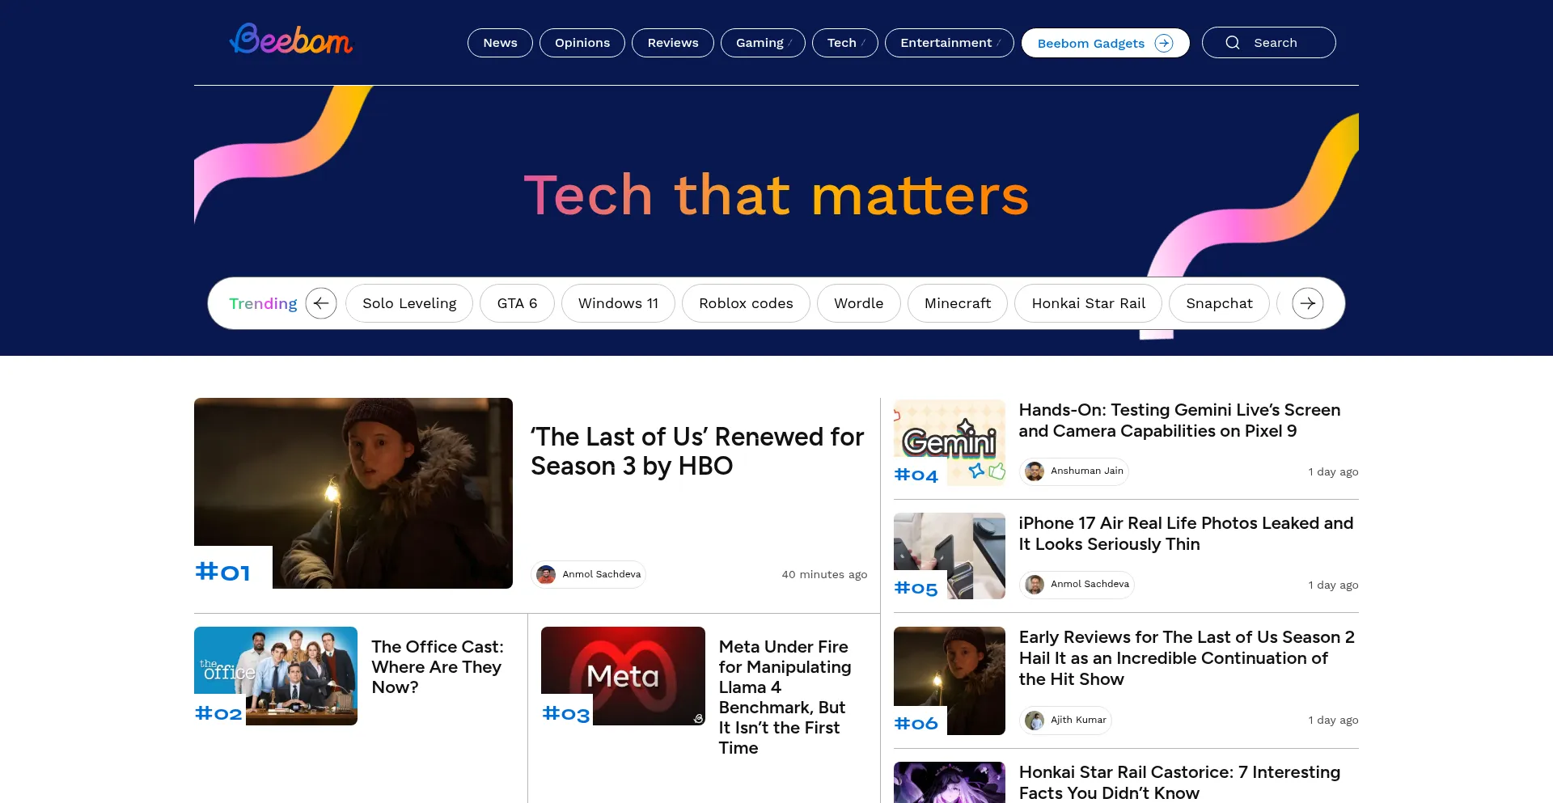The width and height of the screenshot is (1553, 803).
Task: Click author name Ajith Kumar
Action: (x=1078, y=721)
